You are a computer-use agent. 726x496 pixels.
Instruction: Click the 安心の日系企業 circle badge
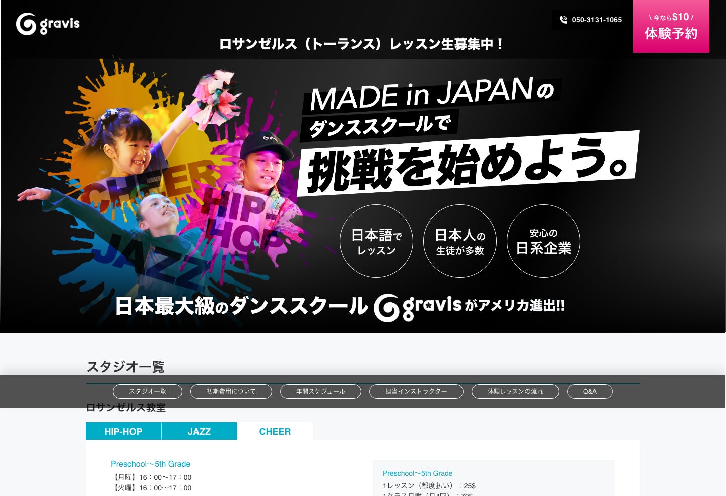(x=544, y=241)
